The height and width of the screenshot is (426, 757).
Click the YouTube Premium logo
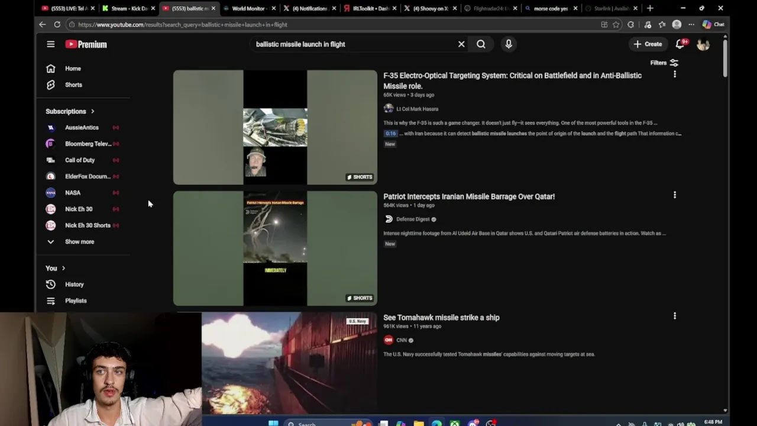click(86, 44)
